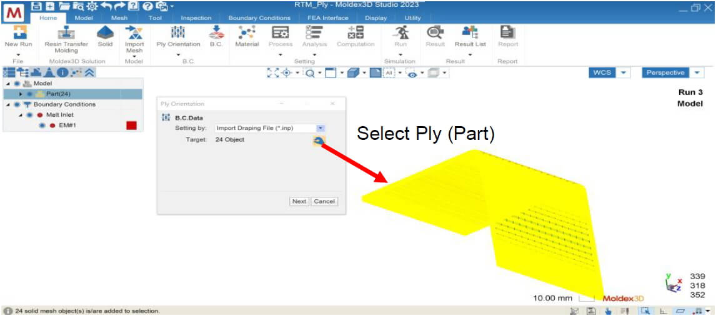Screen dimensions: 716x316
Task: Open the Setting by dropdown
Action: [321, 128]
